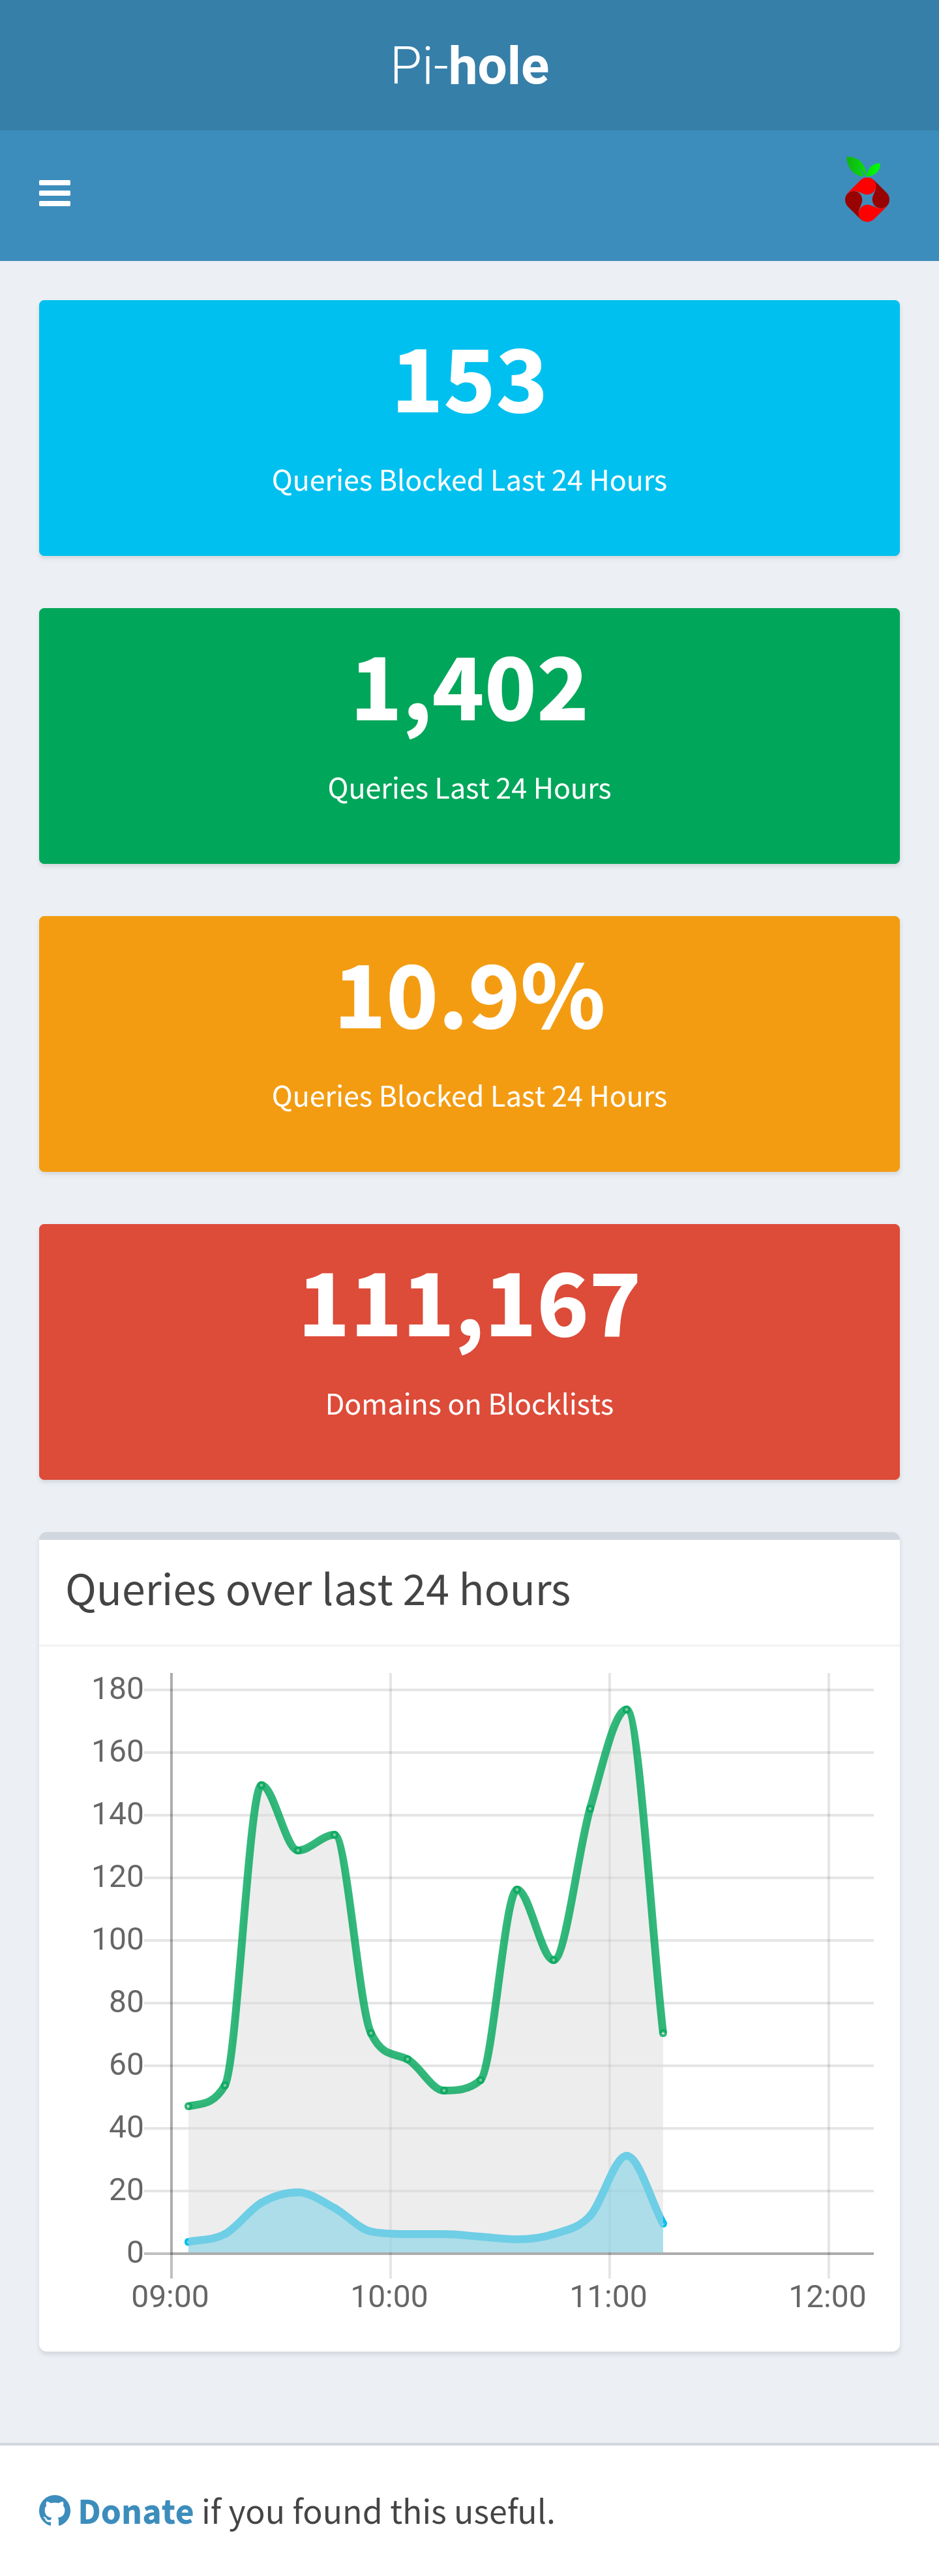Open the 1,402 Queries Last 24 Hours card
Screen dimensions: 939x2576
(x=469, y=736)
